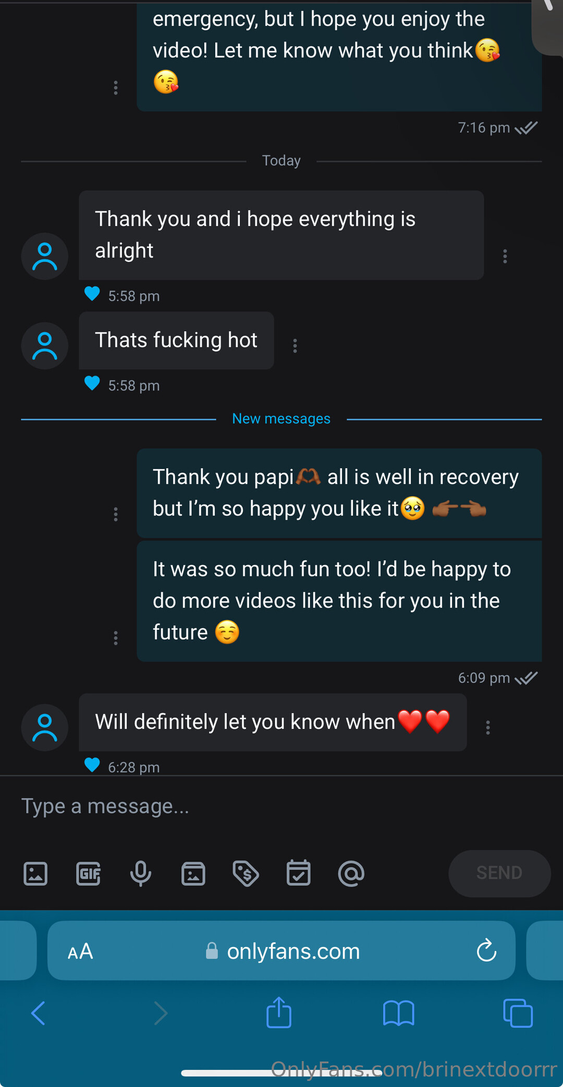The image size is (563, 1087).
Task: Tap Safari's share icon
Action: pyautogui.click(x=279, y=1013)
